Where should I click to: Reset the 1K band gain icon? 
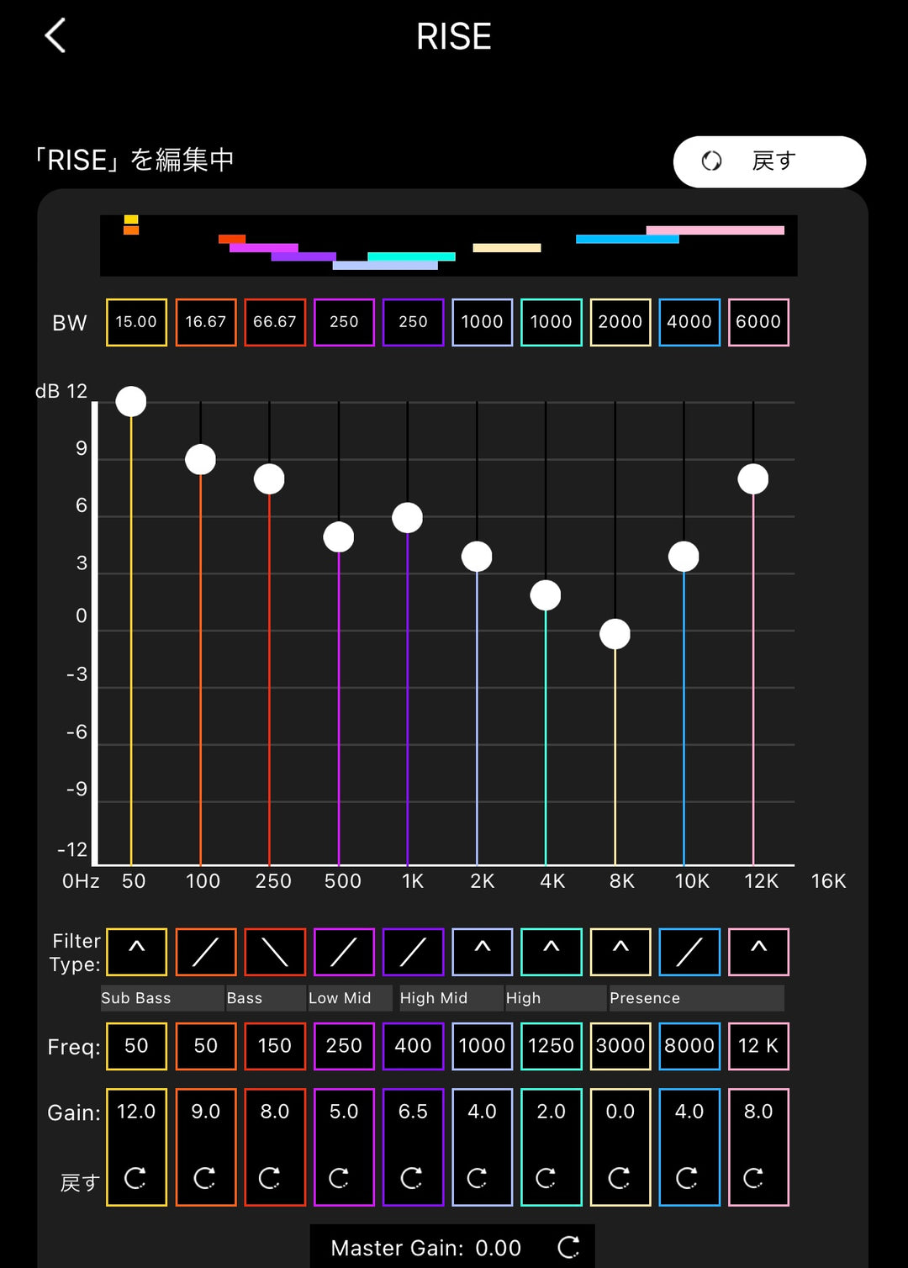(x=412, y=1178)
